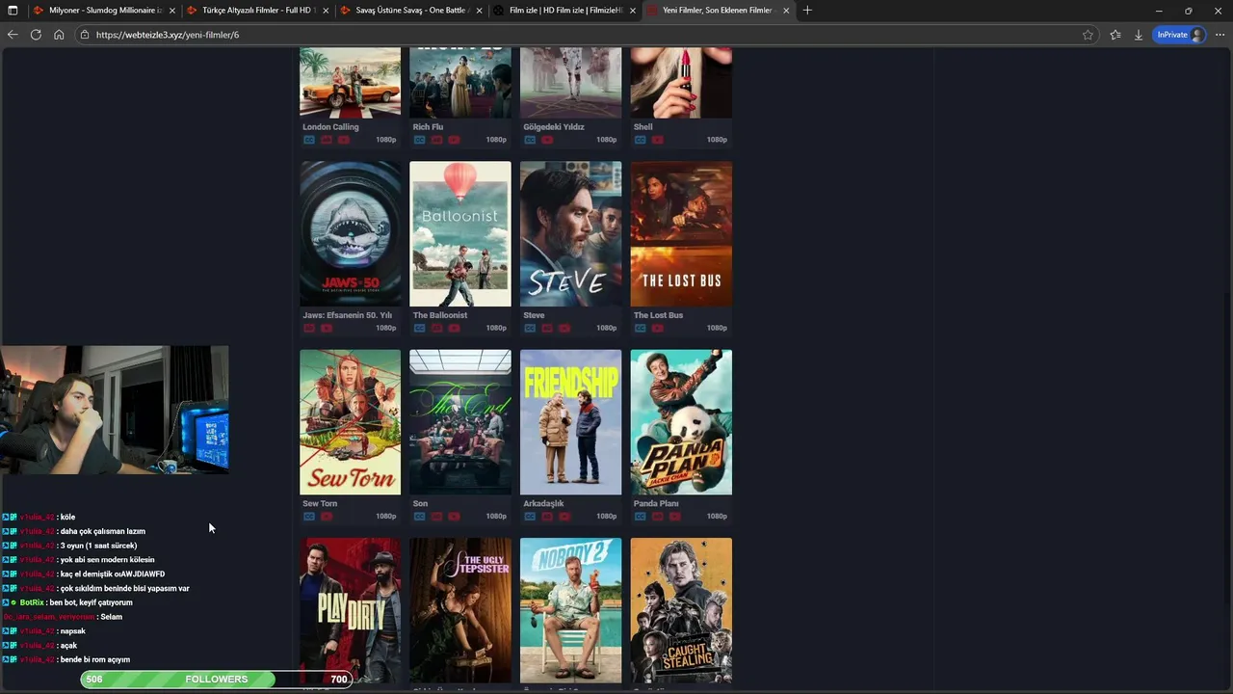Open the downloads icon in the browser toolbar
Viewport: 1233px width, 694px height.
click(1138, 35)
